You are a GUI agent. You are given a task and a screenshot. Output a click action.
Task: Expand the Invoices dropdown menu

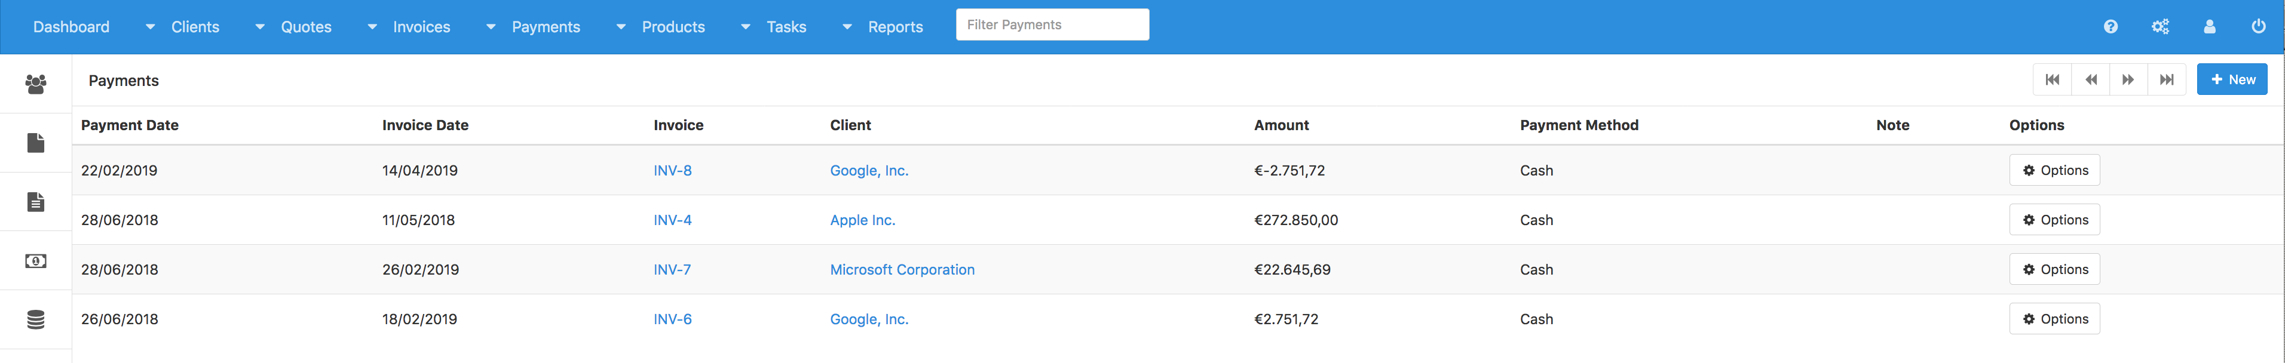coord(421,26)
